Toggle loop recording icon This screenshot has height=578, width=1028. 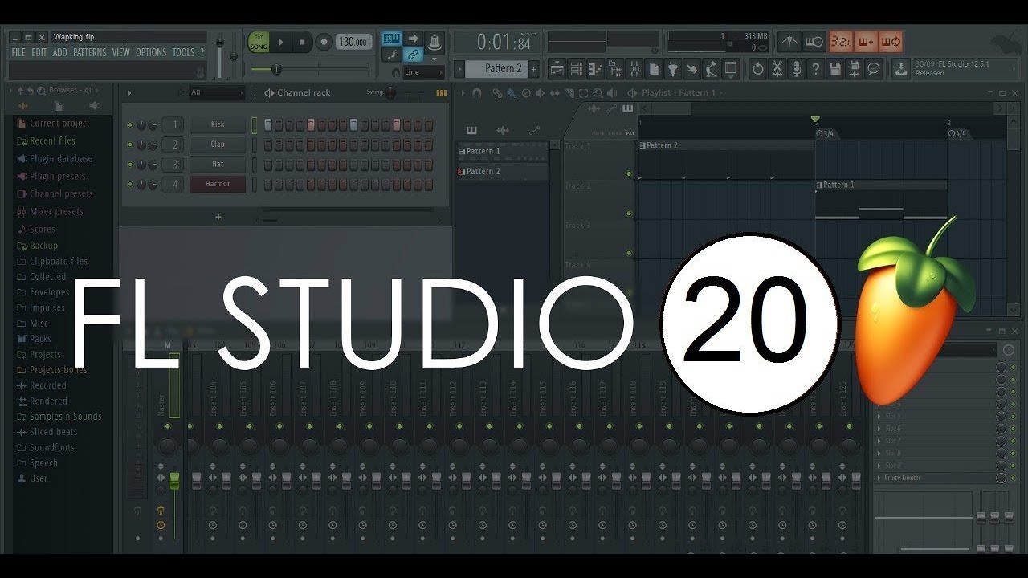click(891, 41)
